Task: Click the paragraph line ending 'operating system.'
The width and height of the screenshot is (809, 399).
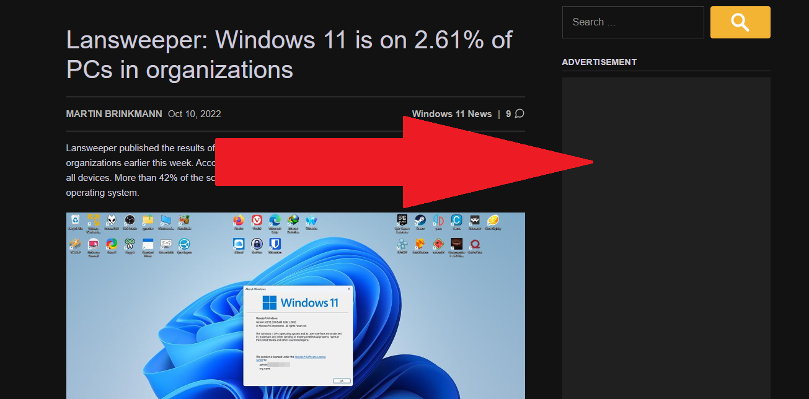Action: click(x=103, y=193)
